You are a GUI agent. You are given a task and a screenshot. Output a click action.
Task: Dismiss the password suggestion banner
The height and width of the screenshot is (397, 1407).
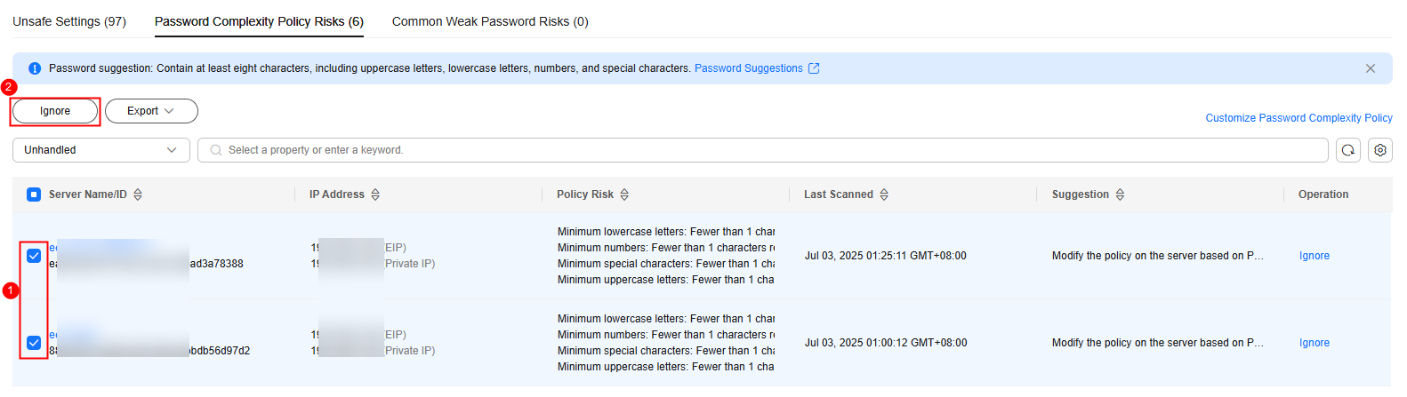1371,68
